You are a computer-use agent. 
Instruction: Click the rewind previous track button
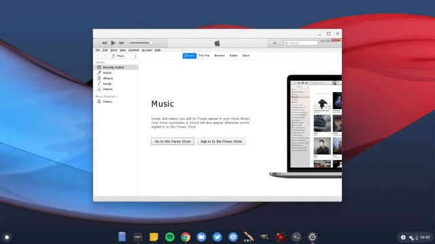point(104,43)
